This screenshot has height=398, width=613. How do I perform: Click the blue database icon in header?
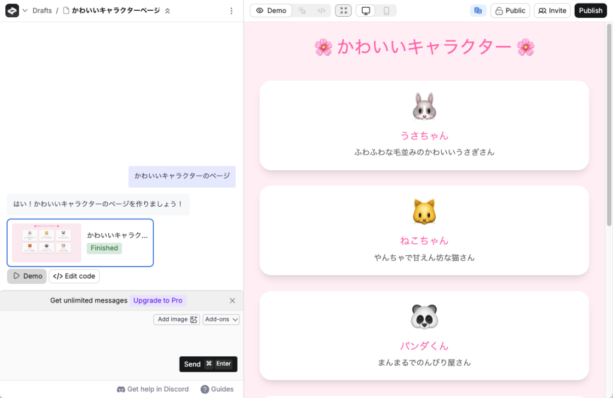[478, 11]
